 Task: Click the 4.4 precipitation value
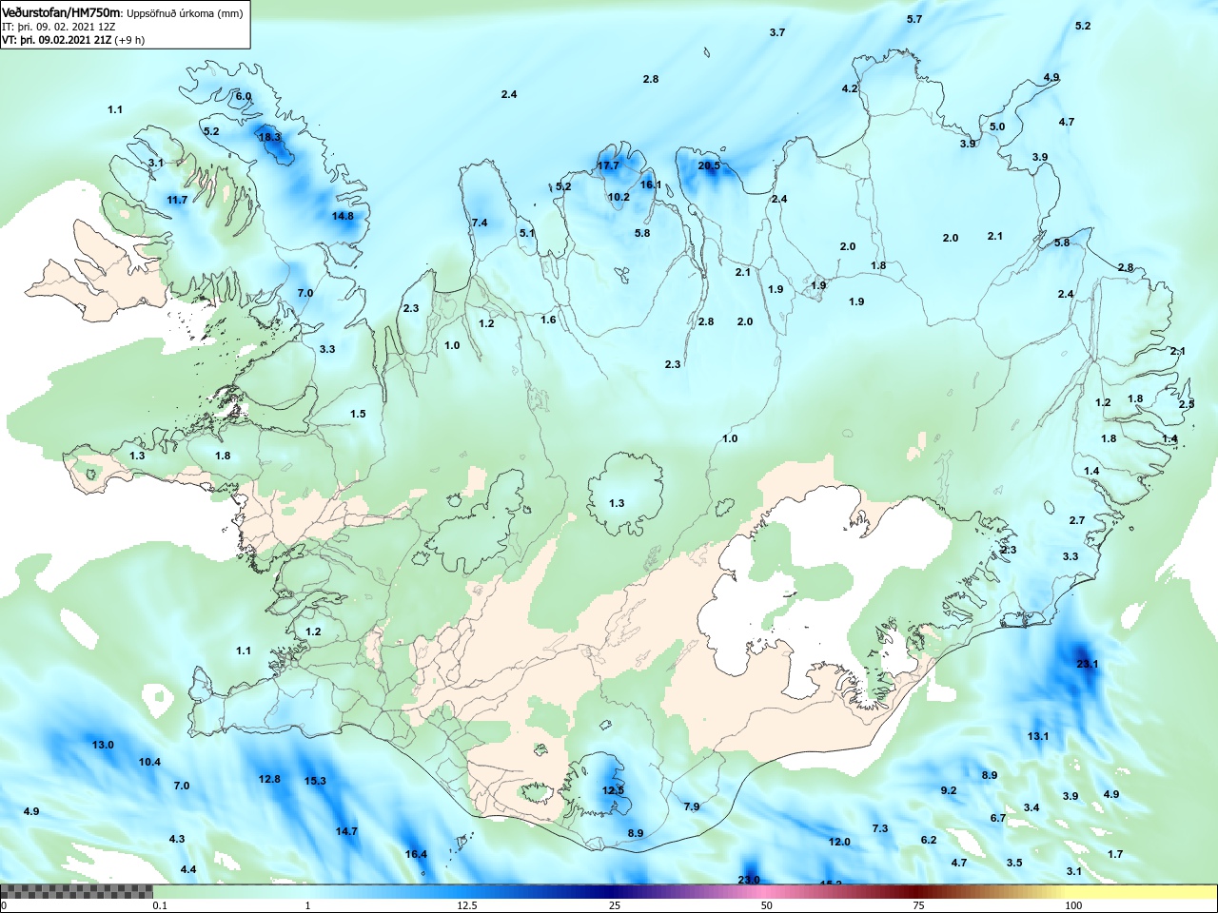pyautogui.click(x=188, y=869)
